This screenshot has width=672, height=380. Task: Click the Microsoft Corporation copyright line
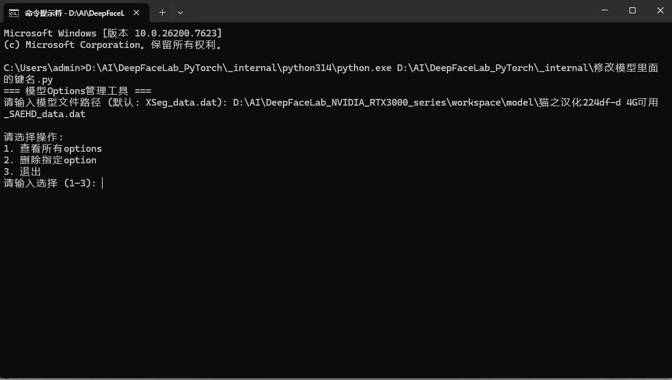pos(113,45)
